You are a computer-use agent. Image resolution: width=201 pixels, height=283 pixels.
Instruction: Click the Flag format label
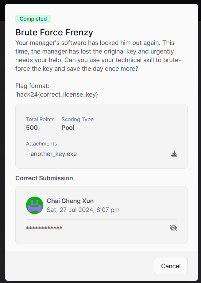33,86
